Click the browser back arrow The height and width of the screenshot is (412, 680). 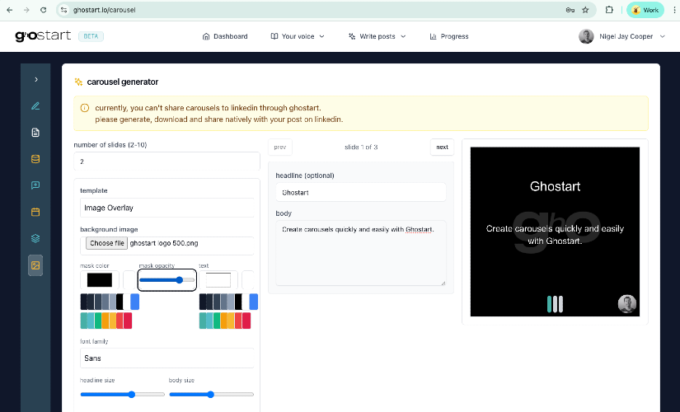pos(10,10)
